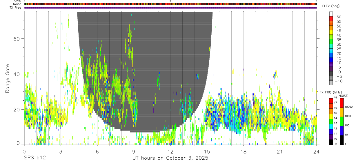Screen dimensions: 356x164
Task: Select the light gray -10 elevation swatch
Action: tap(331, 83)
